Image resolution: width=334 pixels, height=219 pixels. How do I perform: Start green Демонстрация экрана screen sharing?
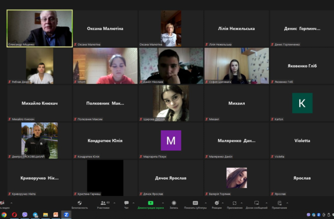click(150, 205)
